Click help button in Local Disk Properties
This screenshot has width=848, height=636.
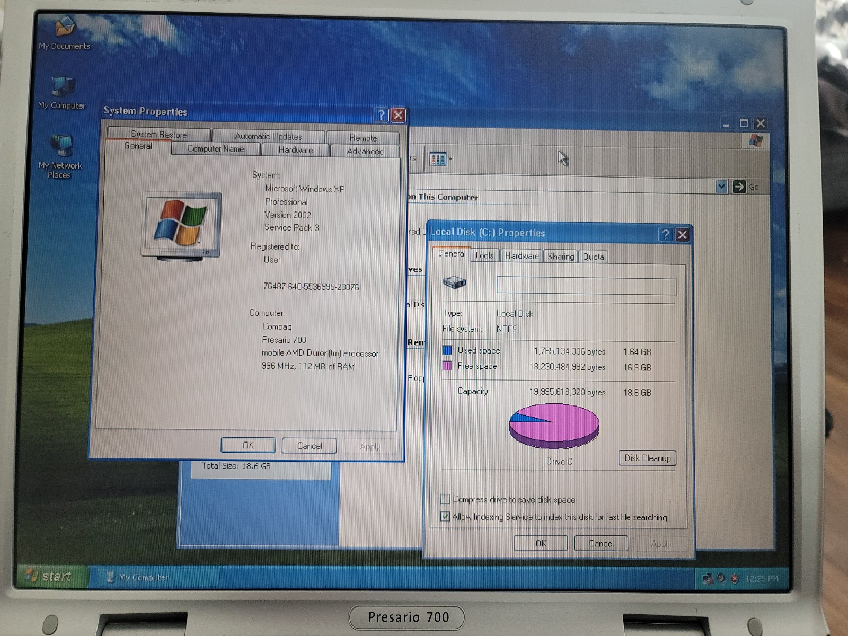(666, 234)
